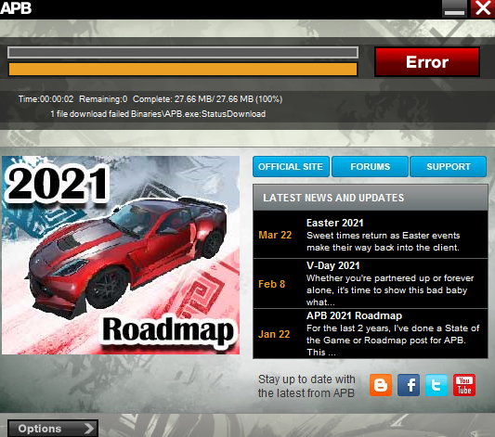Click the gray upper progress bar
Screen dimensions: 495x437
click(x=183, y=52)
